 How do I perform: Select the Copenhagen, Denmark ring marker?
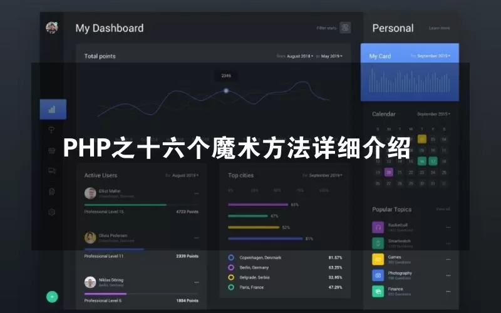coord(231,257)
